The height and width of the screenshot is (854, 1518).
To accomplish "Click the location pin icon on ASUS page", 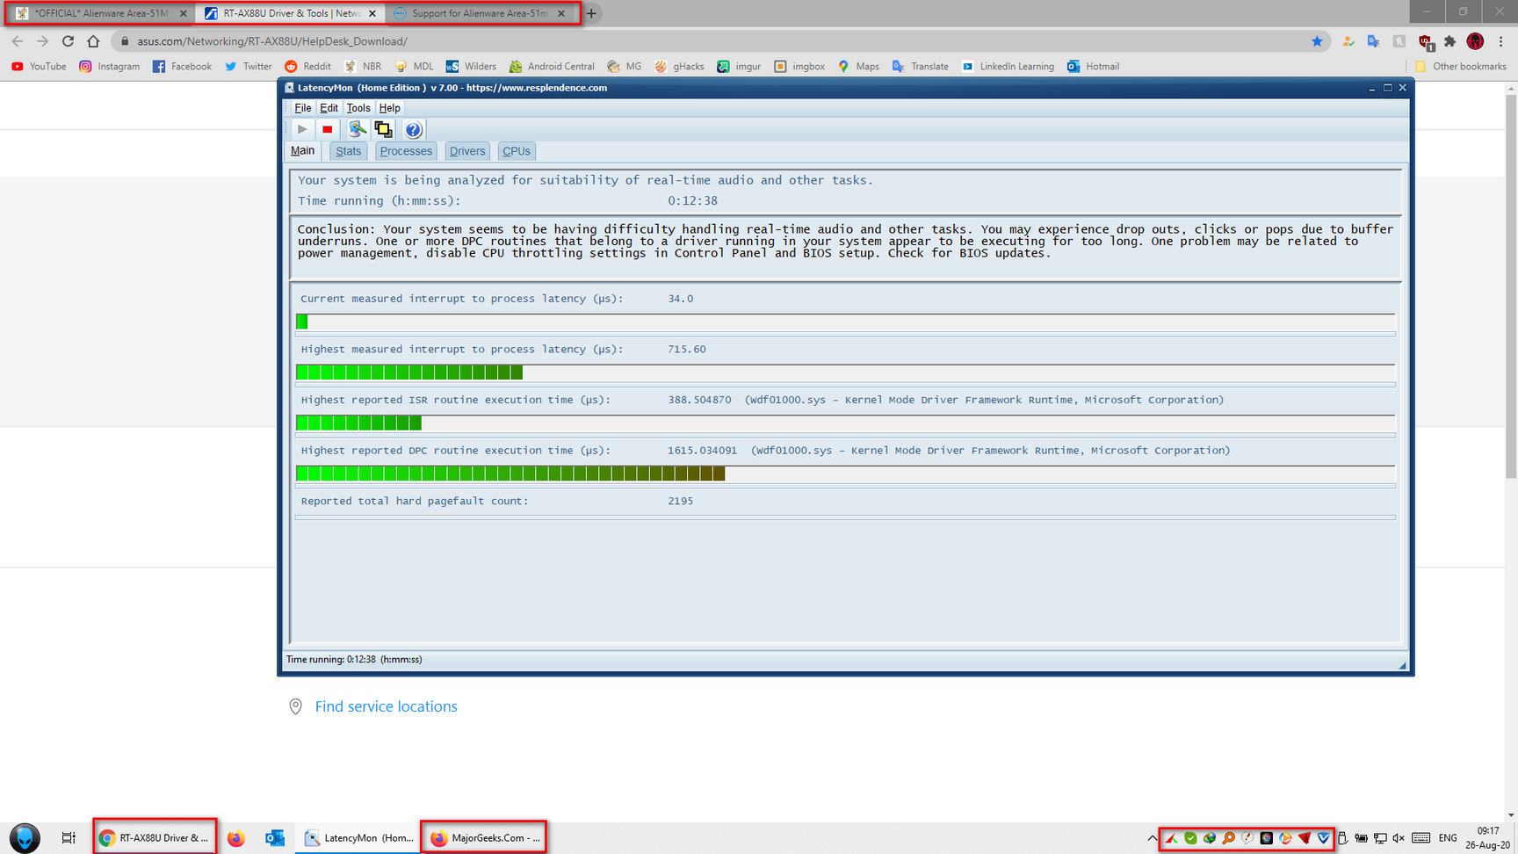I will point(296,706).
